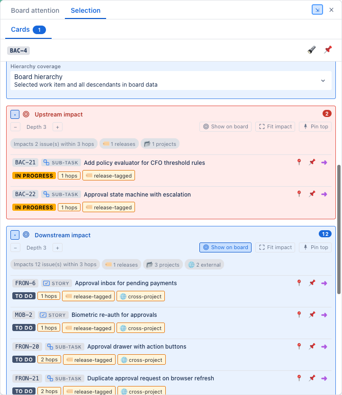Go to BAC-21 using the purple arrow
This screenshot has height=395, width=342.
(324, 162)
